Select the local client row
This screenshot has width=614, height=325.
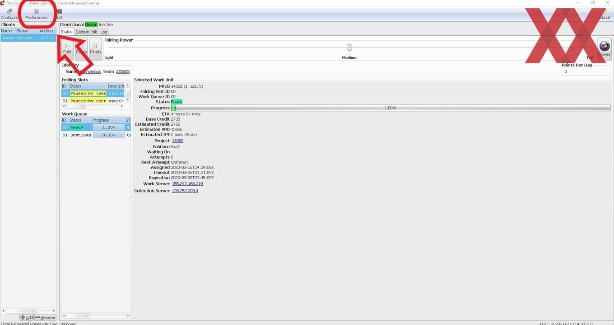[x=28, y=38]
